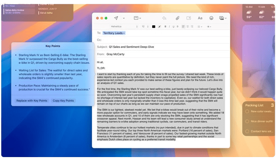Open the text background color picker
The height and width of the screenshot is (160, 276).
tap(159, 26)
